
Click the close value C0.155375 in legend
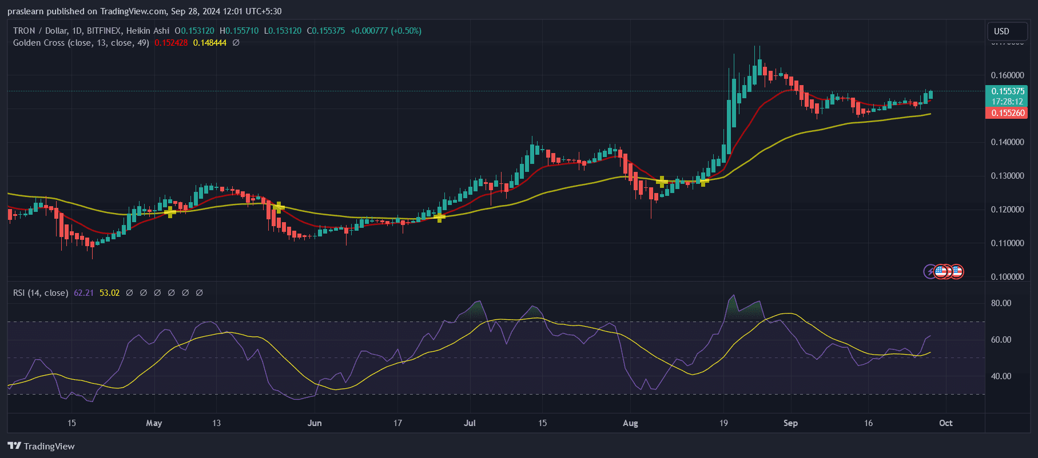point(326,31)
